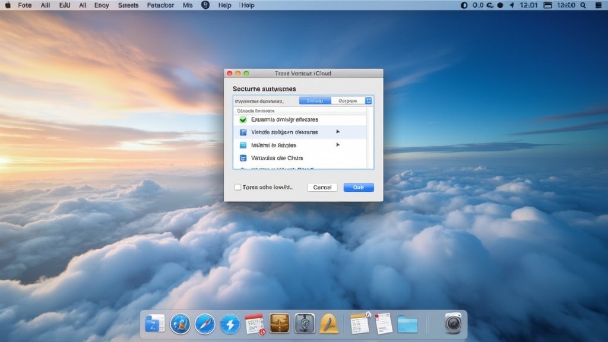Enable the 'Toree oohe loved' checkbox
The height and width of the screenshot is (342, 608).
pos(237,187)
